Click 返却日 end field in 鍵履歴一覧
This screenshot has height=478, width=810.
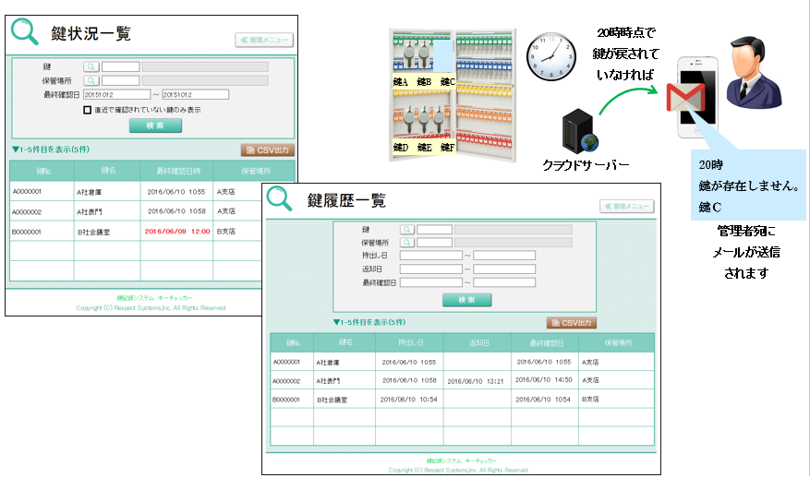click(504, 269)
